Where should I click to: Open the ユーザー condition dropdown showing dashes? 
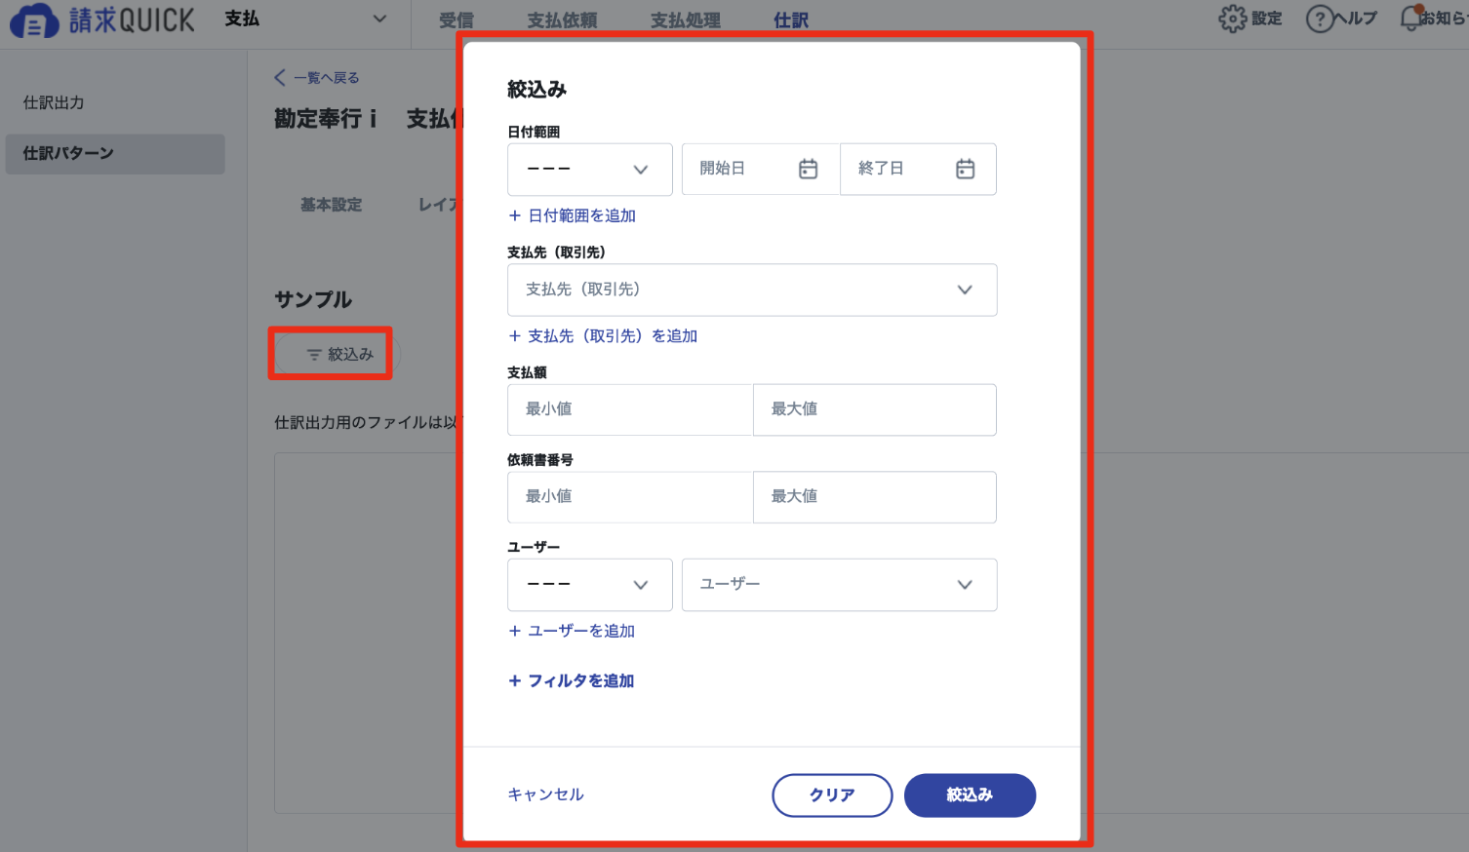point(590,585)
